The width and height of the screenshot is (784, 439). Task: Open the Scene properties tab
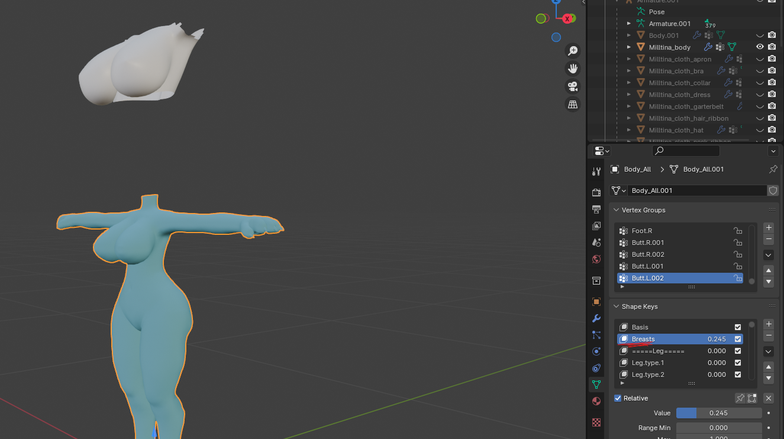click(x=596, y=243)
